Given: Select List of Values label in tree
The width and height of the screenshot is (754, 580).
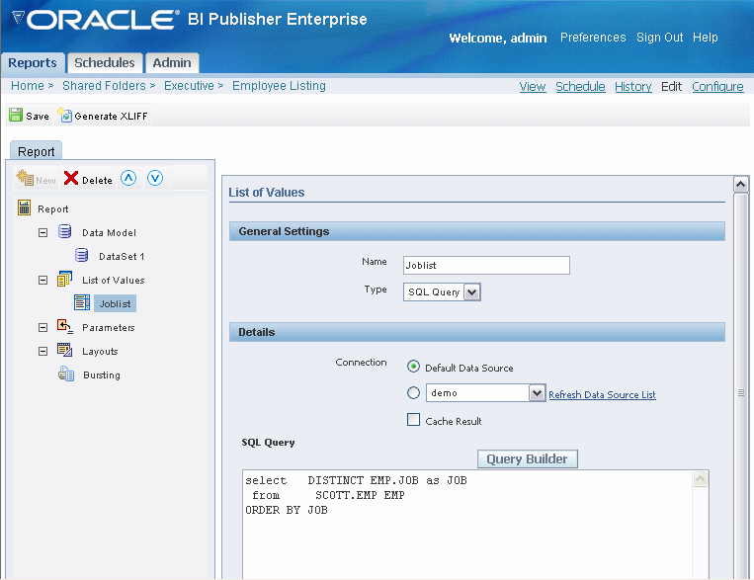Looking at the screenshot, I should [113, 280].
